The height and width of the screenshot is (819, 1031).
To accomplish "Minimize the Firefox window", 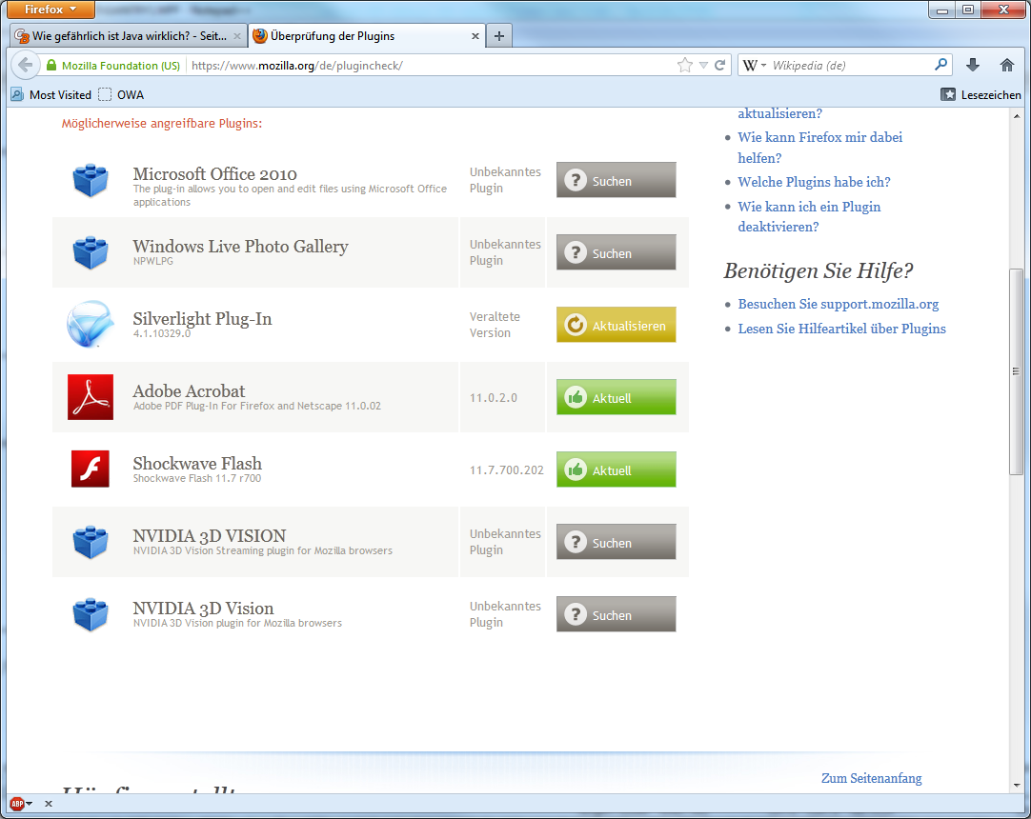I will (942, 10).
